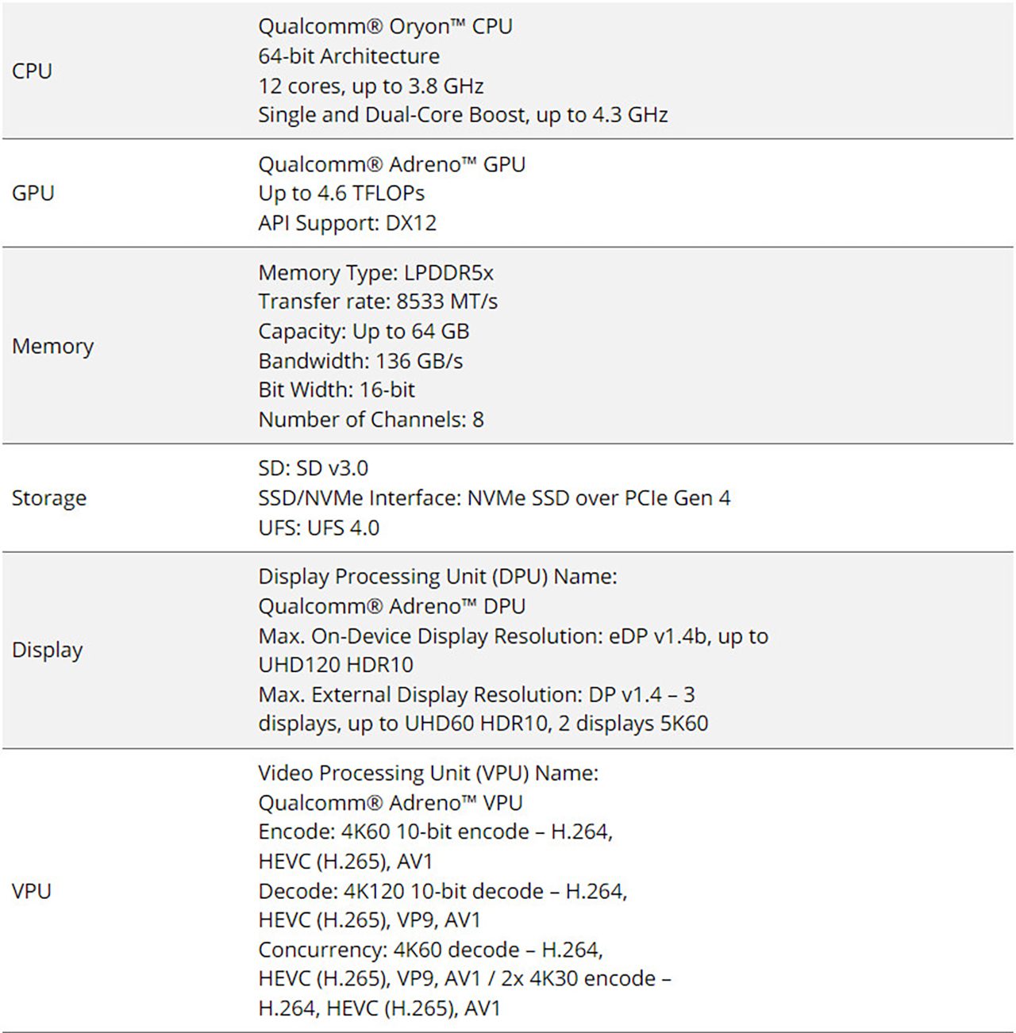The height and width of the screenshot is (1033, 1016).
Task: Click the Memory row label
Action: click(52, 346)
